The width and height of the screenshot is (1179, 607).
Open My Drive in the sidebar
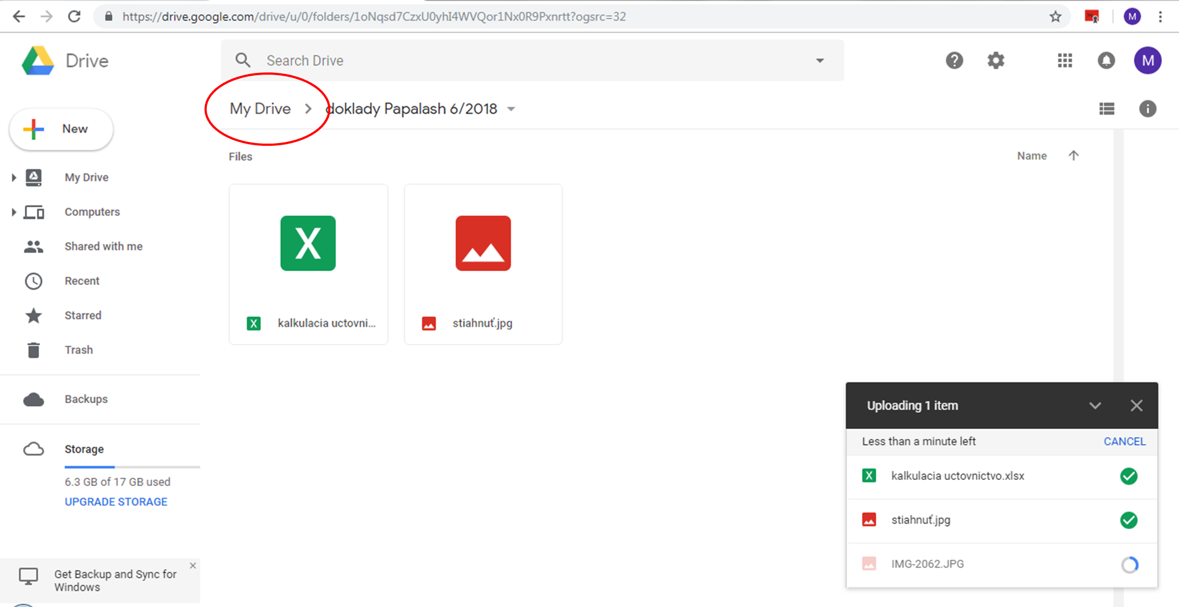tap(86, 177)
